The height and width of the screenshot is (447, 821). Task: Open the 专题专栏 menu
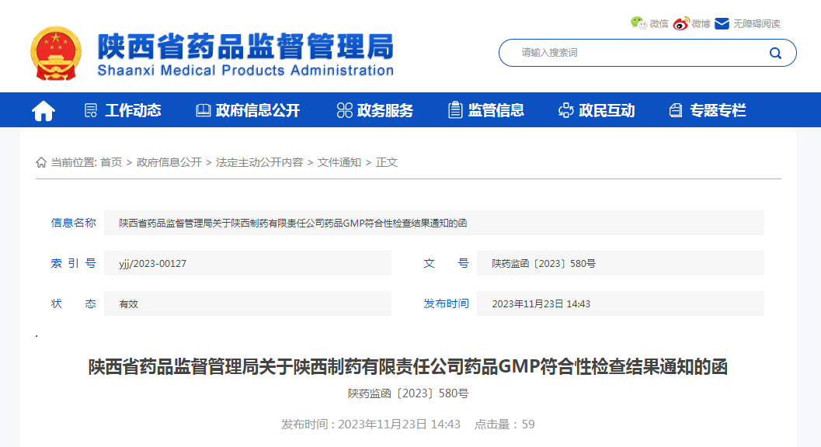(718, 110)
